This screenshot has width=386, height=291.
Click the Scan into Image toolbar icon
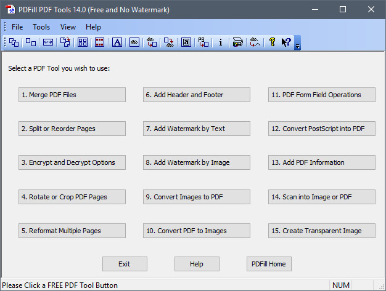pos(238,42)
